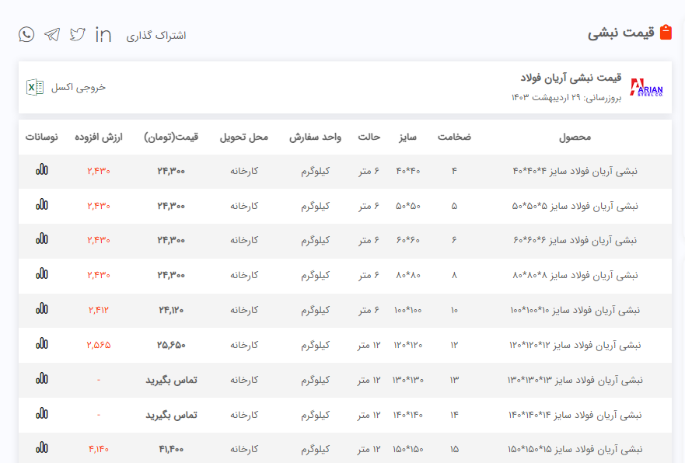View fluctuation chart for 100*100*10 angle
685x463 pixels.
[42, 309]
